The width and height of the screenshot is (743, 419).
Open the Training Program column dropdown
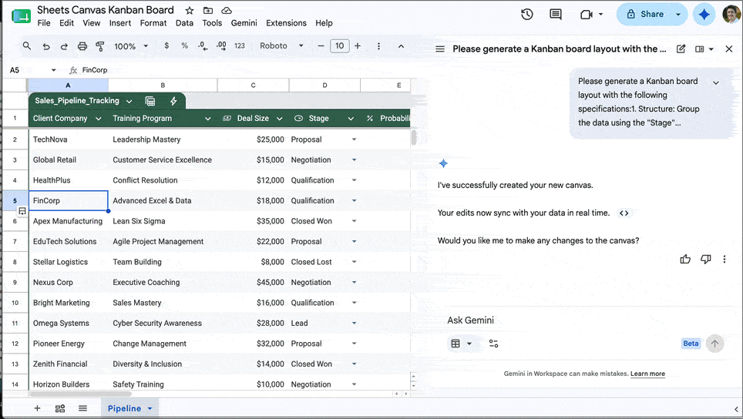point(207,119)
